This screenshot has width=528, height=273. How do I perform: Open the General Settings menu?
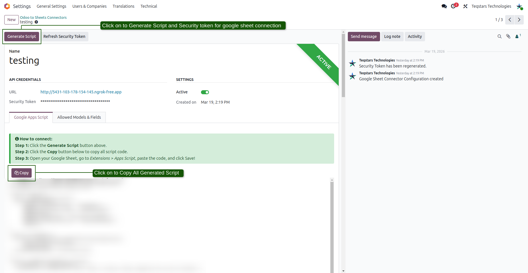pyautogui.click(x=51, y=6)
